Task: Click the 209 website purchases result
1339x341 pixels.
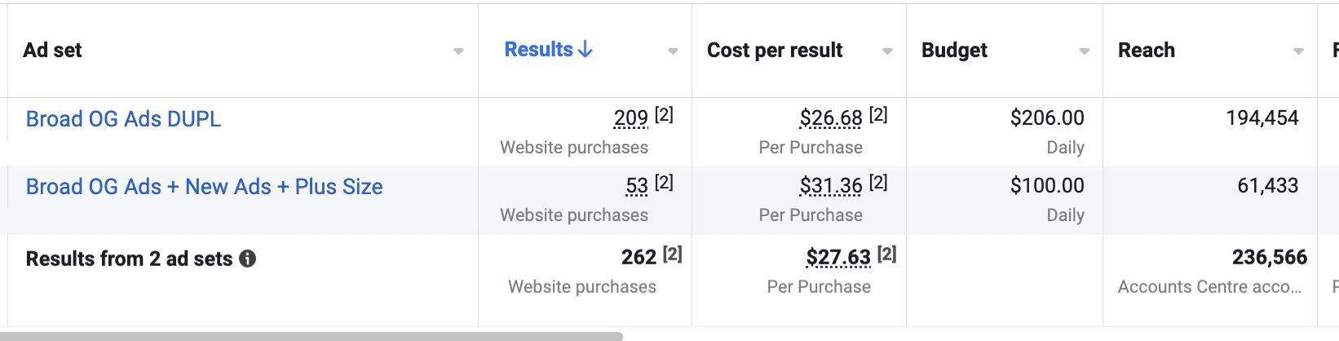Action: [630, 118]
